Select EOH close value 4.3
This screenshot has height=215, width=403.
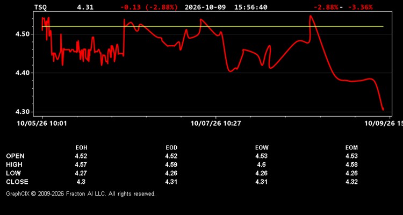(81, 182)
